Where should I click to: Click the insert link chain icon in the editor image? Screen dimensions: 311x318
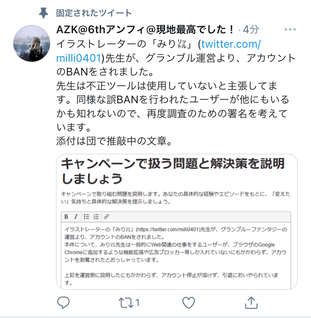[x=107, y=217]
